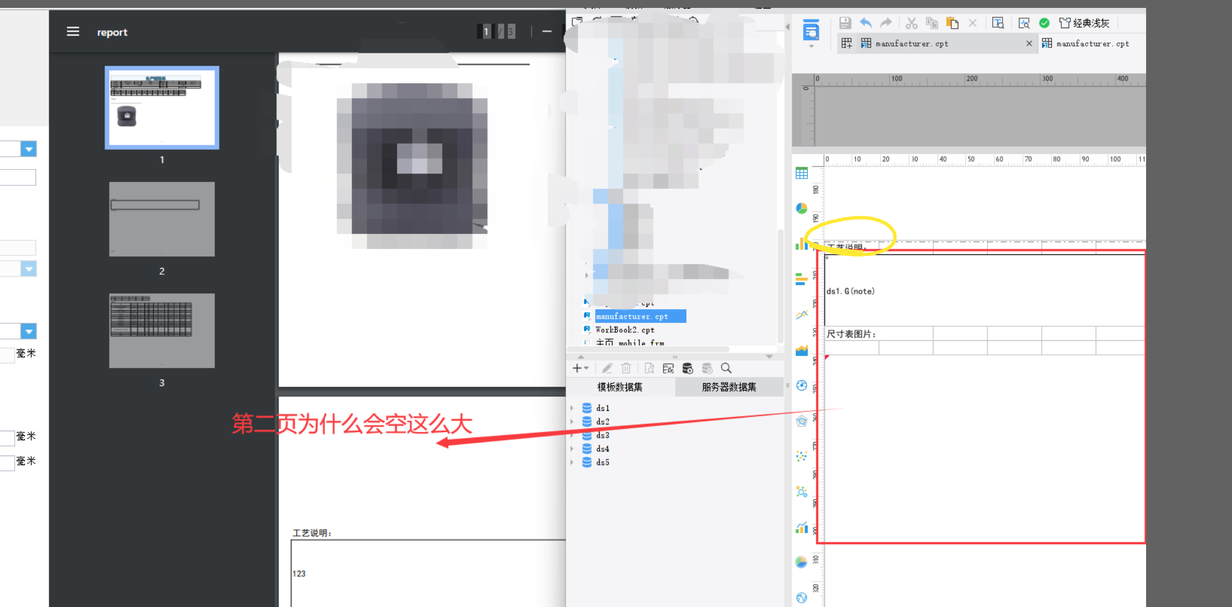This screenshot has width=1232, height=607.
Task: Click the paste clipboard icon
Action: 952,23
